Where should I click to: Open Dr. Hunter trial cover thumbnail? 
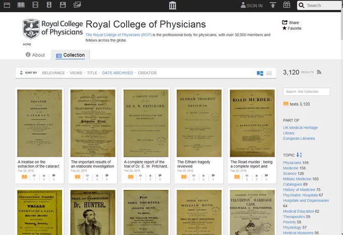[x=93, y=212]
